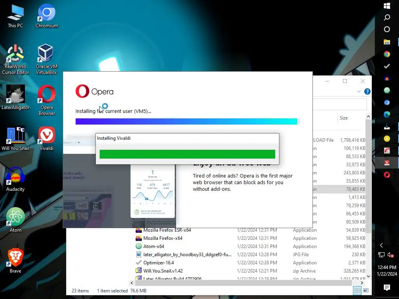Click the green Vivaldi install progress bar
Viewport: 399px width, 299px height.
click(187, 154)
